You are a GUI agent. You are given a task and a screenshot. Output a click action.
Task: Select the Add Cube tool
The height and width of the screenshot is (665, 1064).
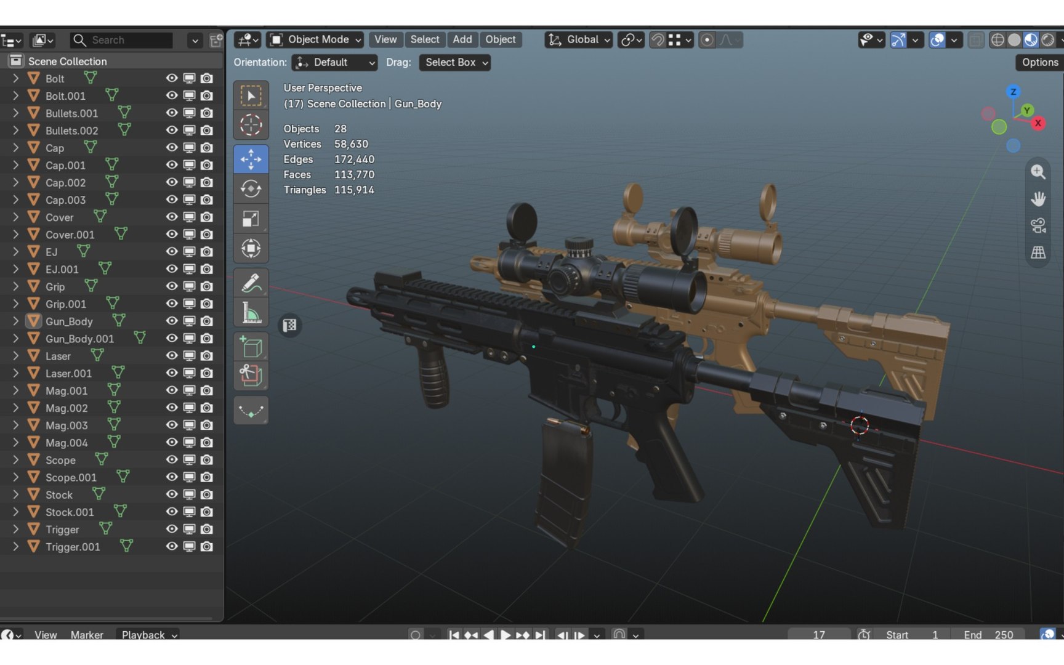click(251, 347)
